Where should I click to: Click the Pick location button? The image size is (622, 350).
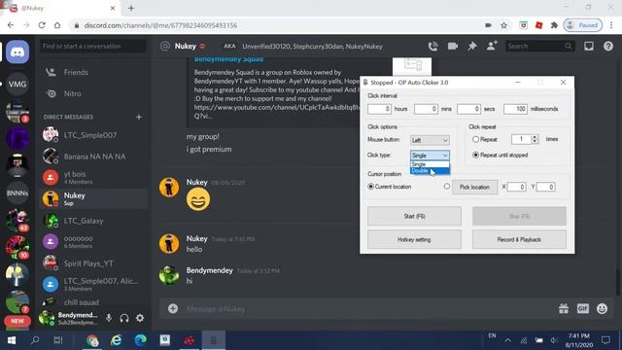475,187
